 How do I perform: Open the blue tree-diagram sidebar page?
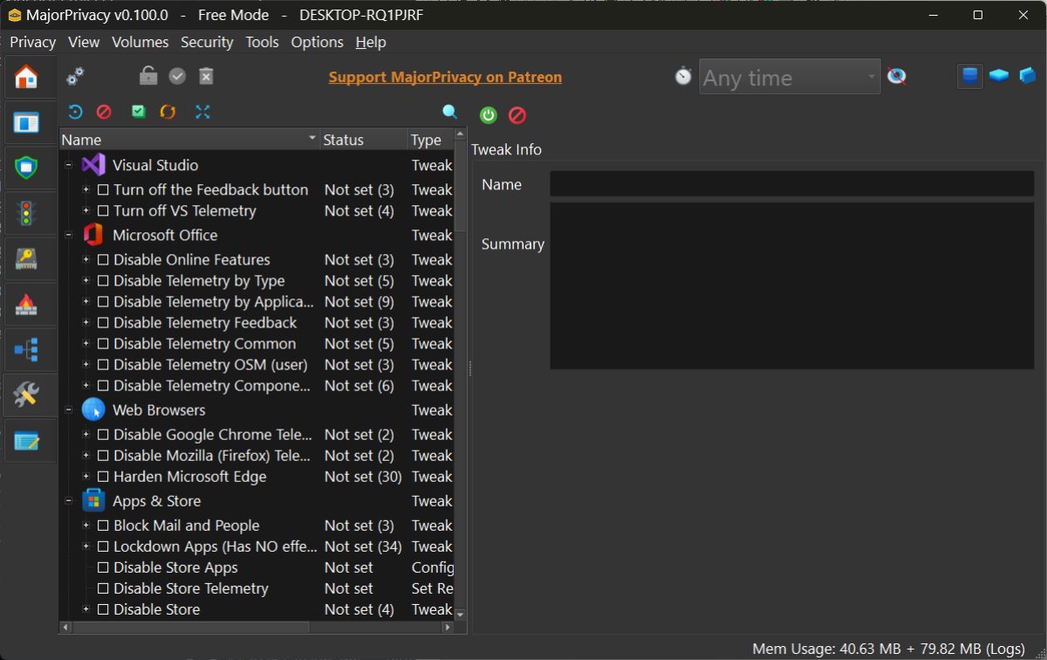tap(26, 350)
